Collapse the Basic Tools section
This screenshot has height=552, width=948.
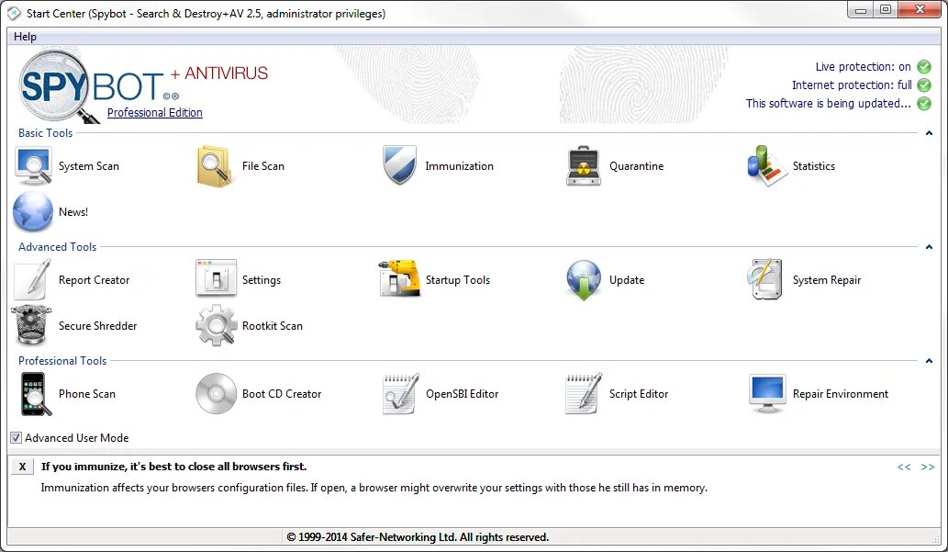pyautogui.click(x=929, y=133)
